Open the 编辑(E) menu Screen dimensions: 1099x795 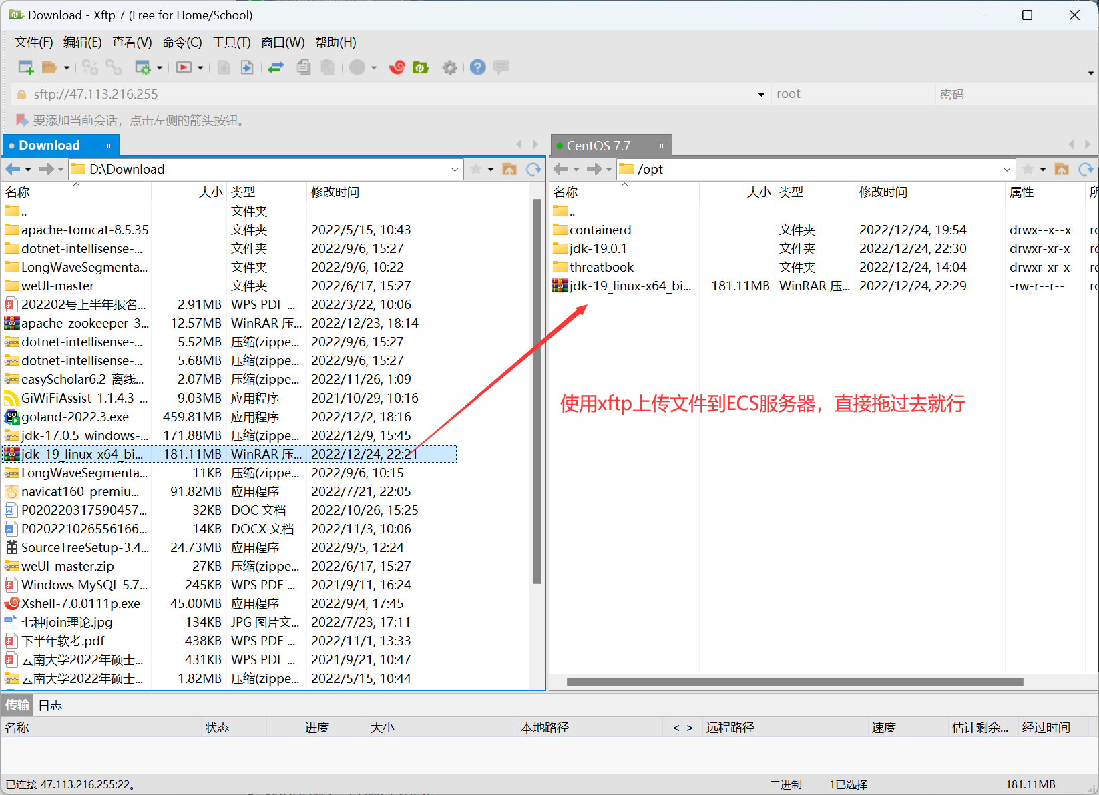point(83,43)
